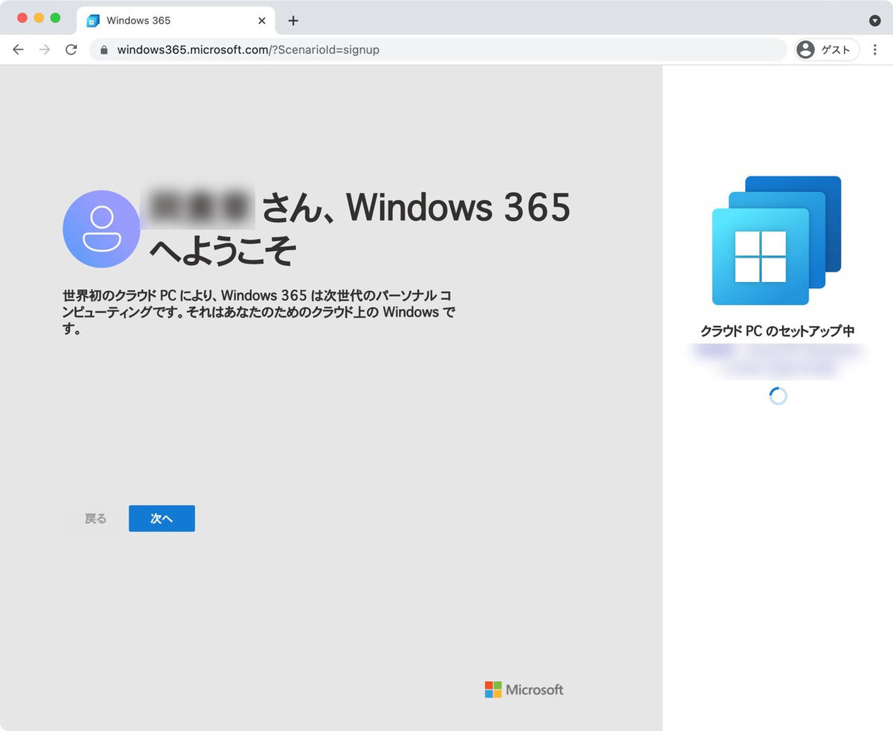Click the blue 次へ button
The height and width of the screenshot is (731, 893).
(161, 519)
